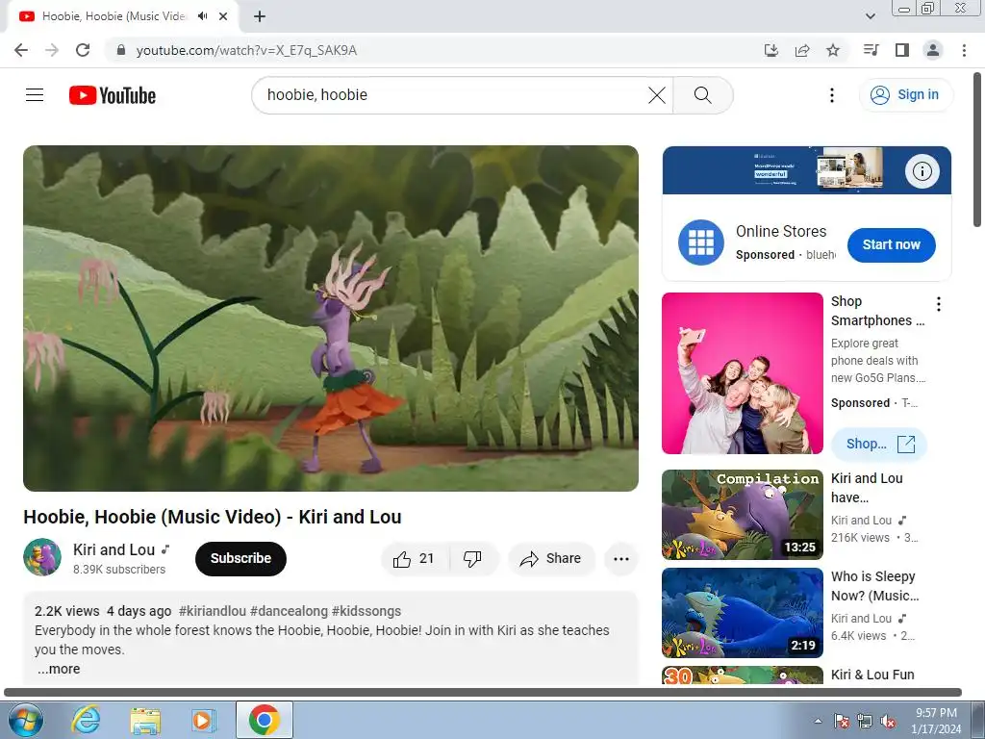This screenshot has height=739, width=985.
Task: View site info lock icon
Action: pos(121,50)
